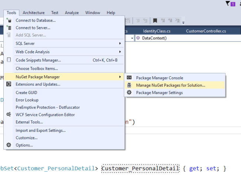Open the toolbar overflow options dropdown
This screenshot has width=241, height=184.
pos(184,22)
